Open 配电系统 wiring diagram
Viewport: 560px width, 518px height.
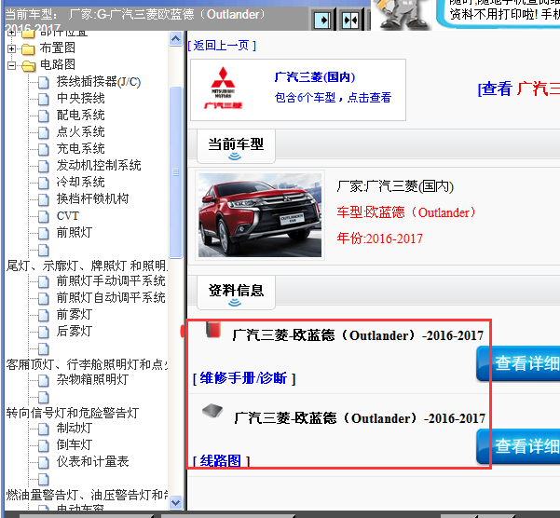[x=81, y=115]
